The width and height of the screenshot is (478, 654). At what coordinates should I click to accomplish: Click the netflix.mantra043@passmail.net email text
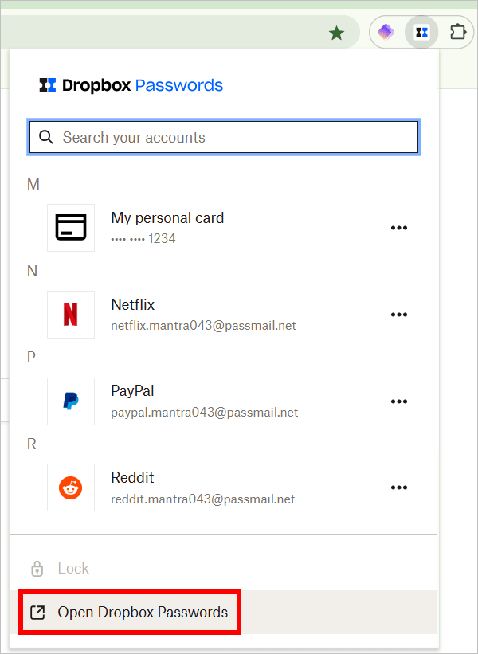click(203, 326)
